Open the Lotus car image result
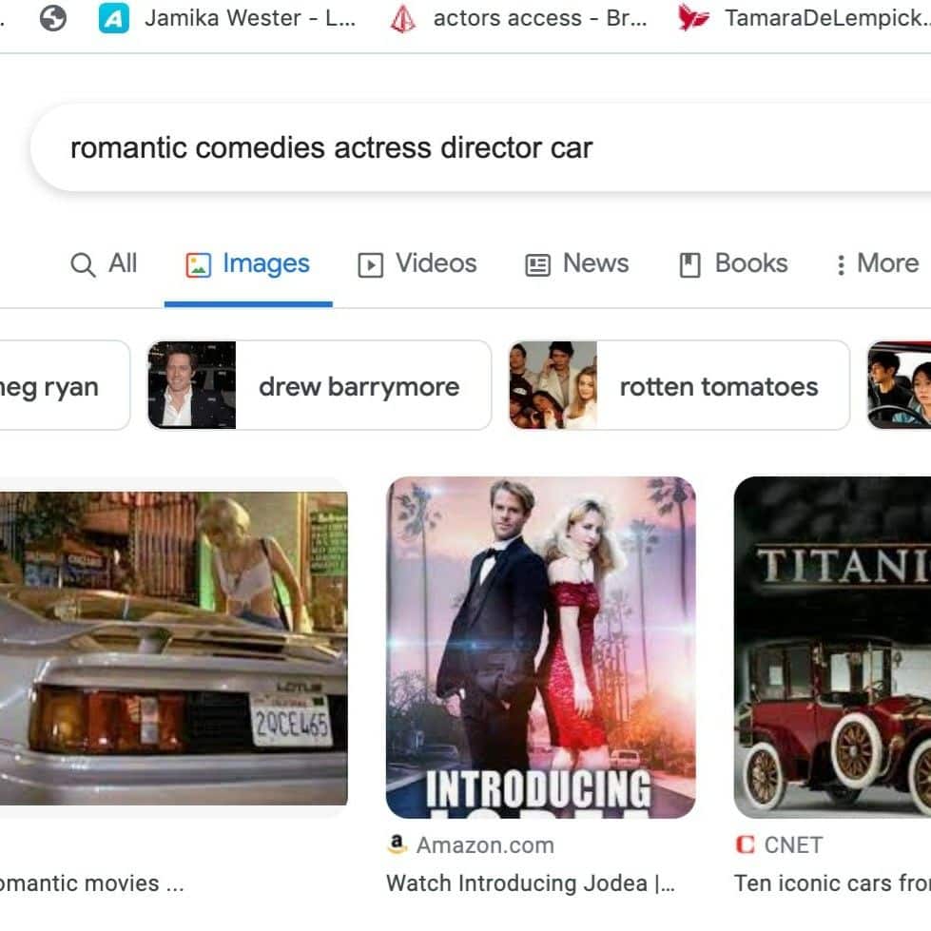The height and width of the screenshot is (931, 931). pos(173,648)
